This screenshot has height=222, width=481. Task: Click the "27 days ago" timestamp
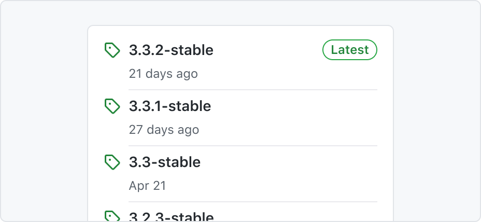[164, 130]
